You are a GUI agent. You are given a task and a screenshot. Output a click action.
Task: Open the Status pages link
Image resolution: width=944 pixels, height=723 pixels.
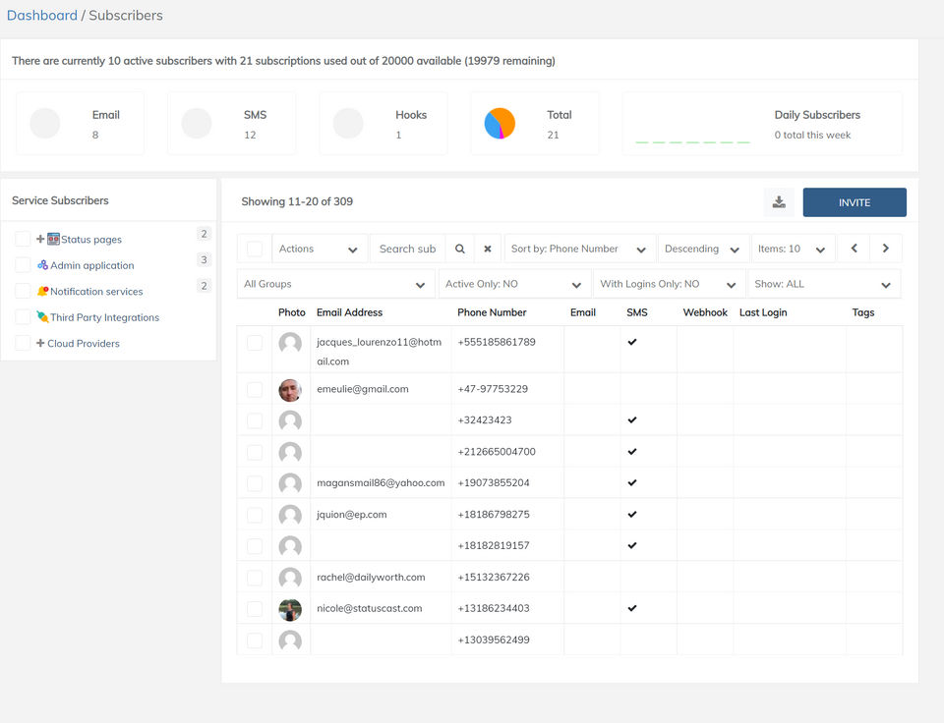(x=91, y=240)
